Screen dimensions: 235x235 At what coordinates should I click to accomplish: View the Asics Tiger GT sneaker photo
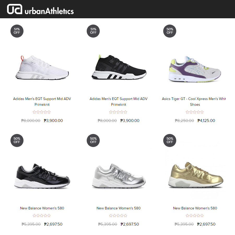195,68
